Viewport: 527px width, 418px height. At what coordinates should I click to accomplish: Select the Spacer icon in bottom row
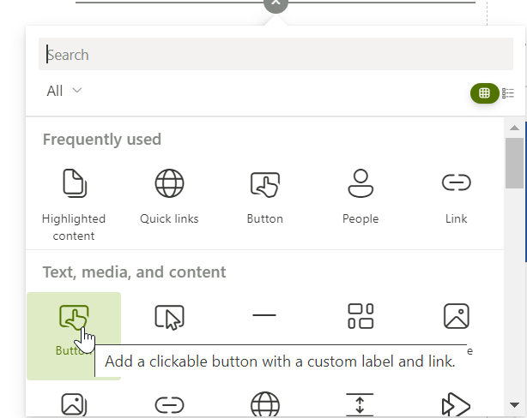[360, 404]
